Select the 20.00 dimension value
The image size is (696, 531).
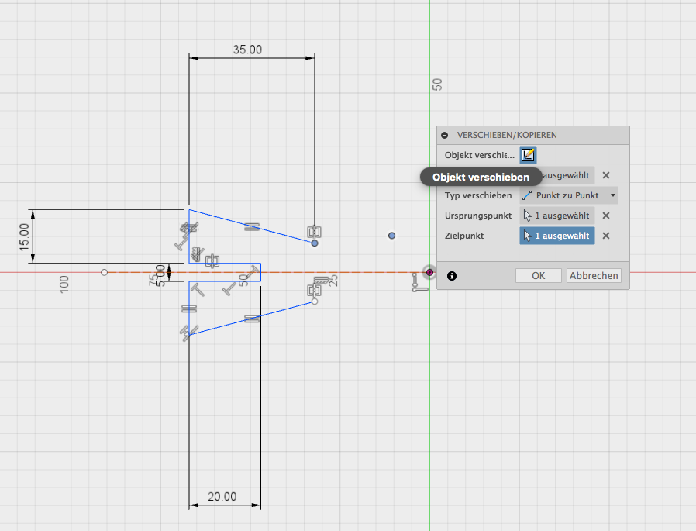222,496
